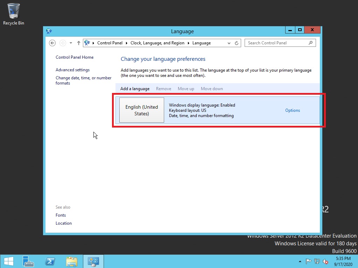Click Move down in the language toolbar
The width and height of the screenshot is (358, 268).
point(212,89)
